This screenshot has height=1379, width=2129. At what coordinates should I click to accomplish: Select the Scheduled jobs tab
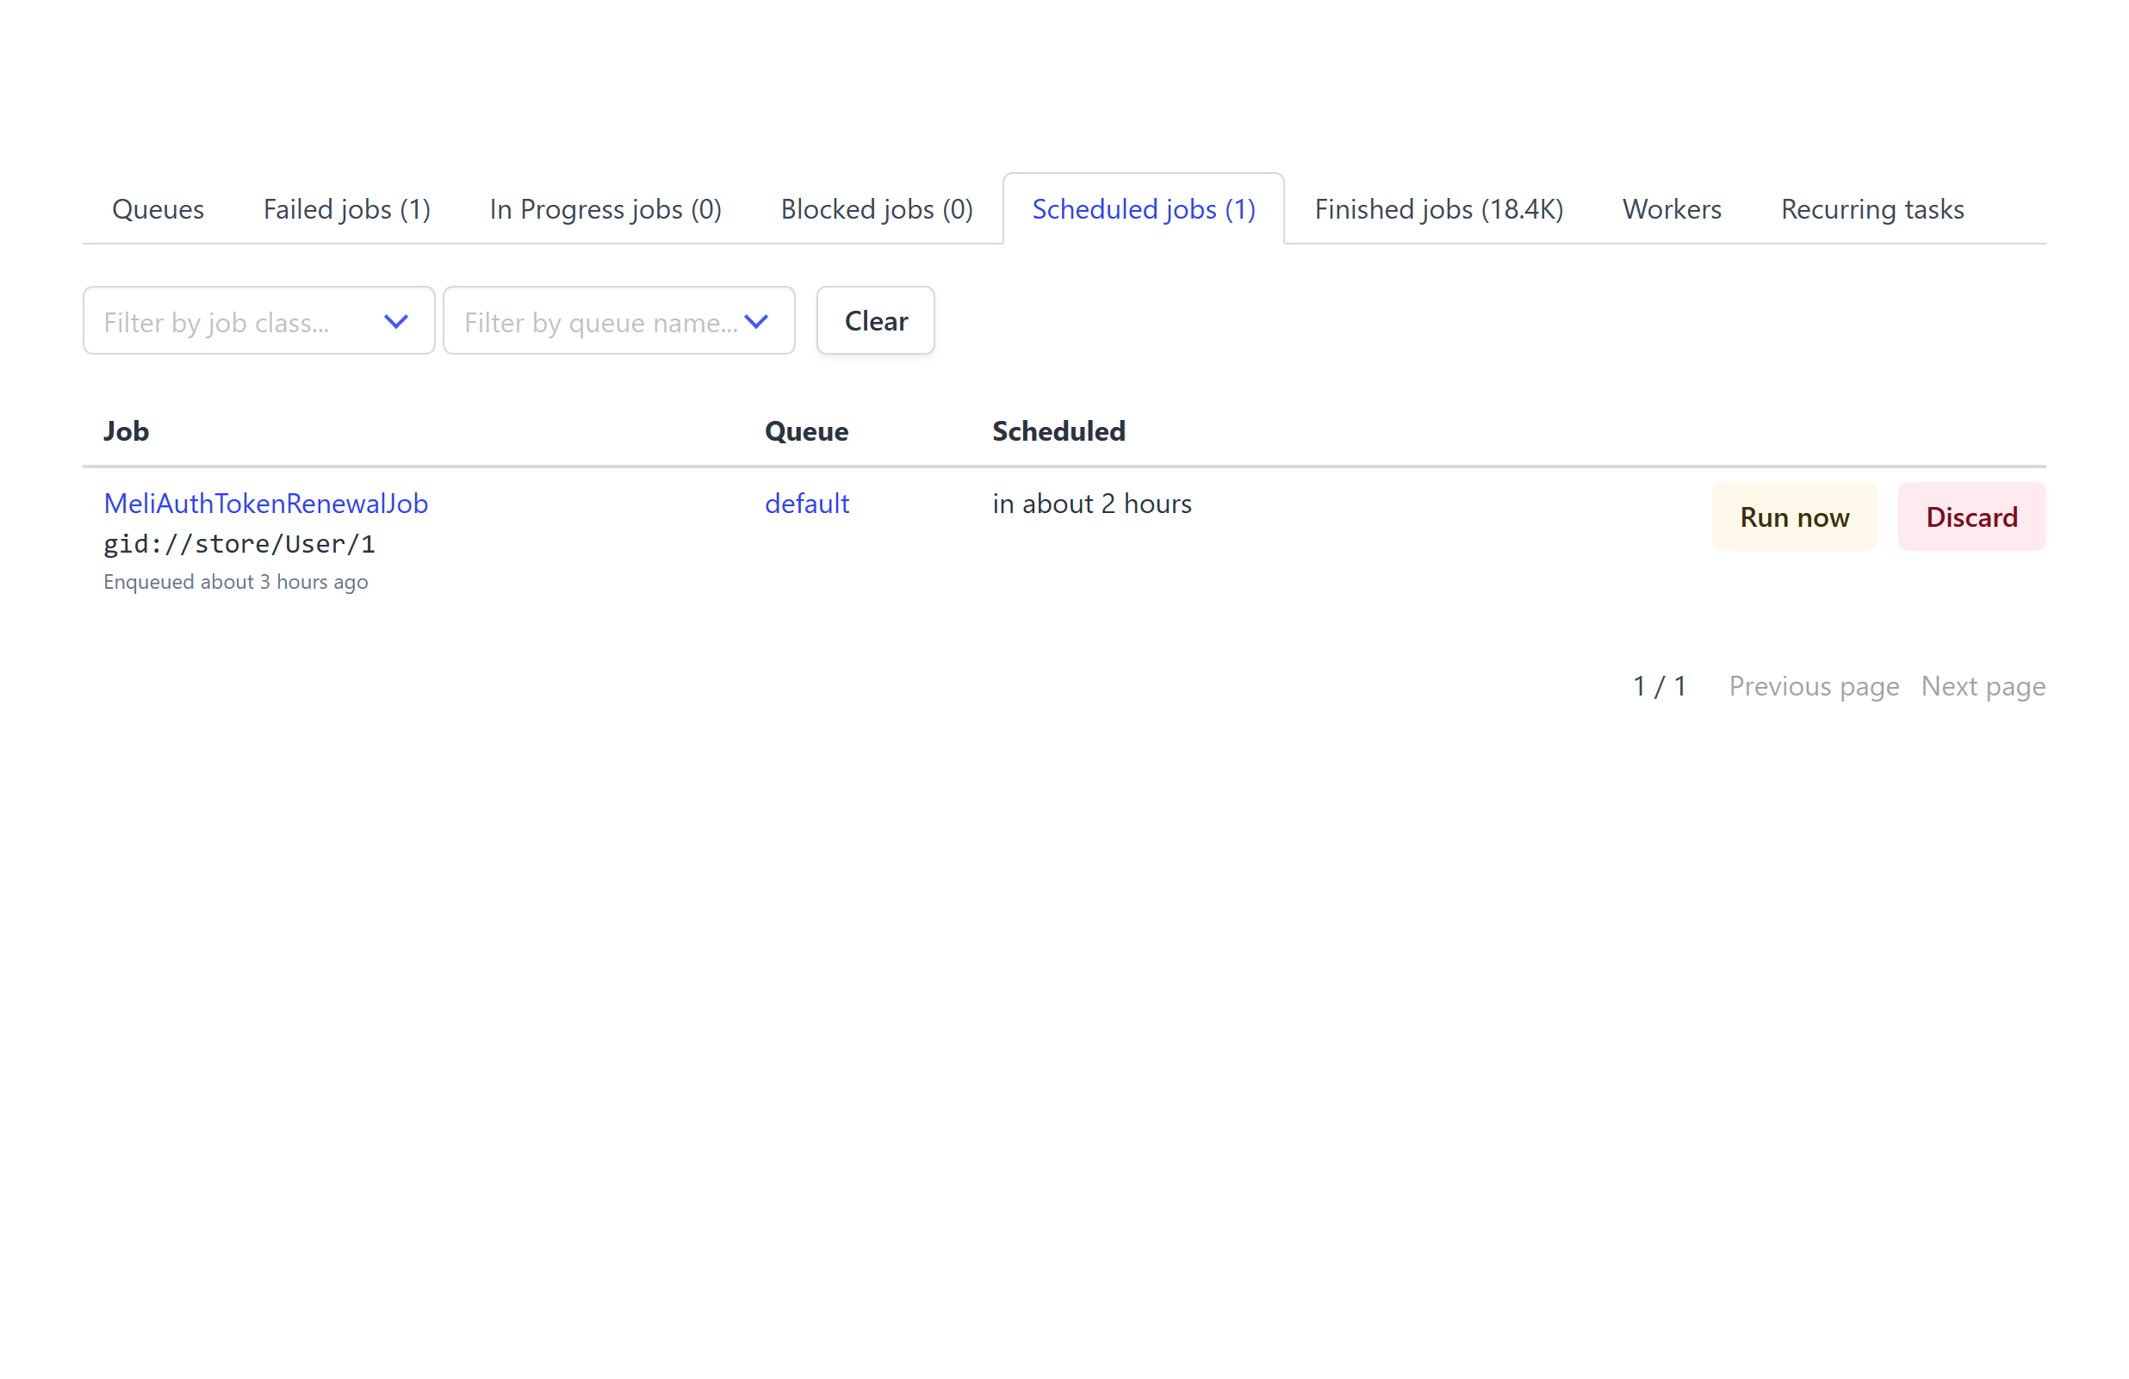coord(1142,209)
